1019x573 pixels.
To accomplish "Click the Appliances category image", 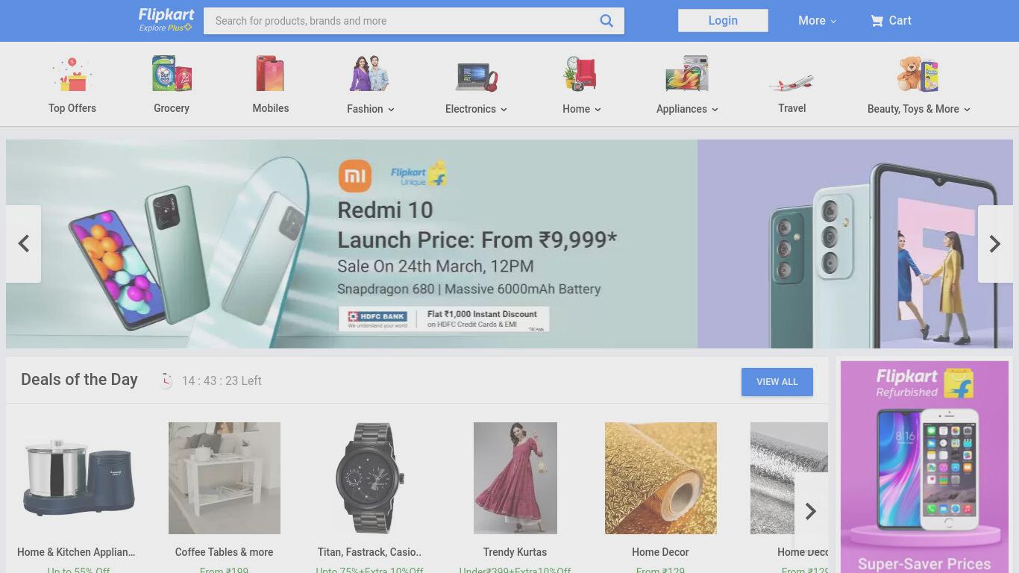I will (687, 74).
